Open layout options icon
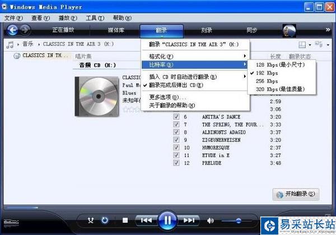Image resolution: width=336 pixels, height=235 pixels. click(302, 45)
